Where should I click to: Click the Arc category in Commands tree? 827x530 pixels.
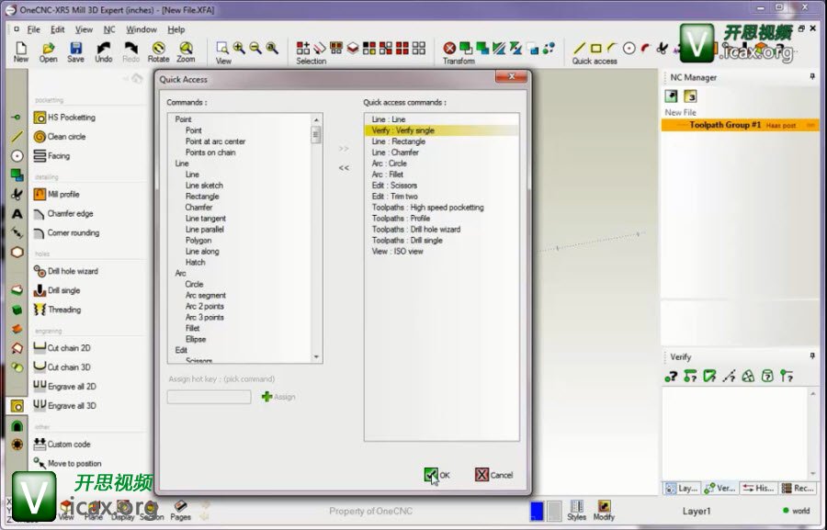pyautogui.click(x=182, y=273)
